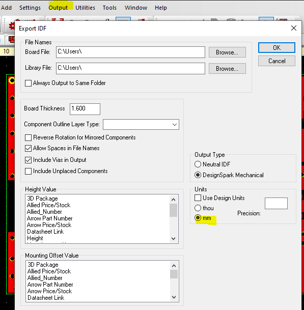Open the Add menu
The height and width of the screenshot is (310, 304).
[6, 8]
